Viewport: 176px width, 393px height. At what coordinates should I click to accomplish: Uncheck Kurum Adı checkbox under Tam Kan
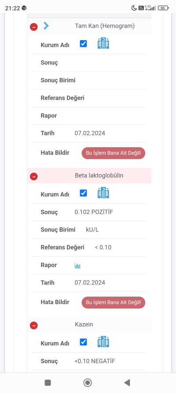[x=83, y=44]
